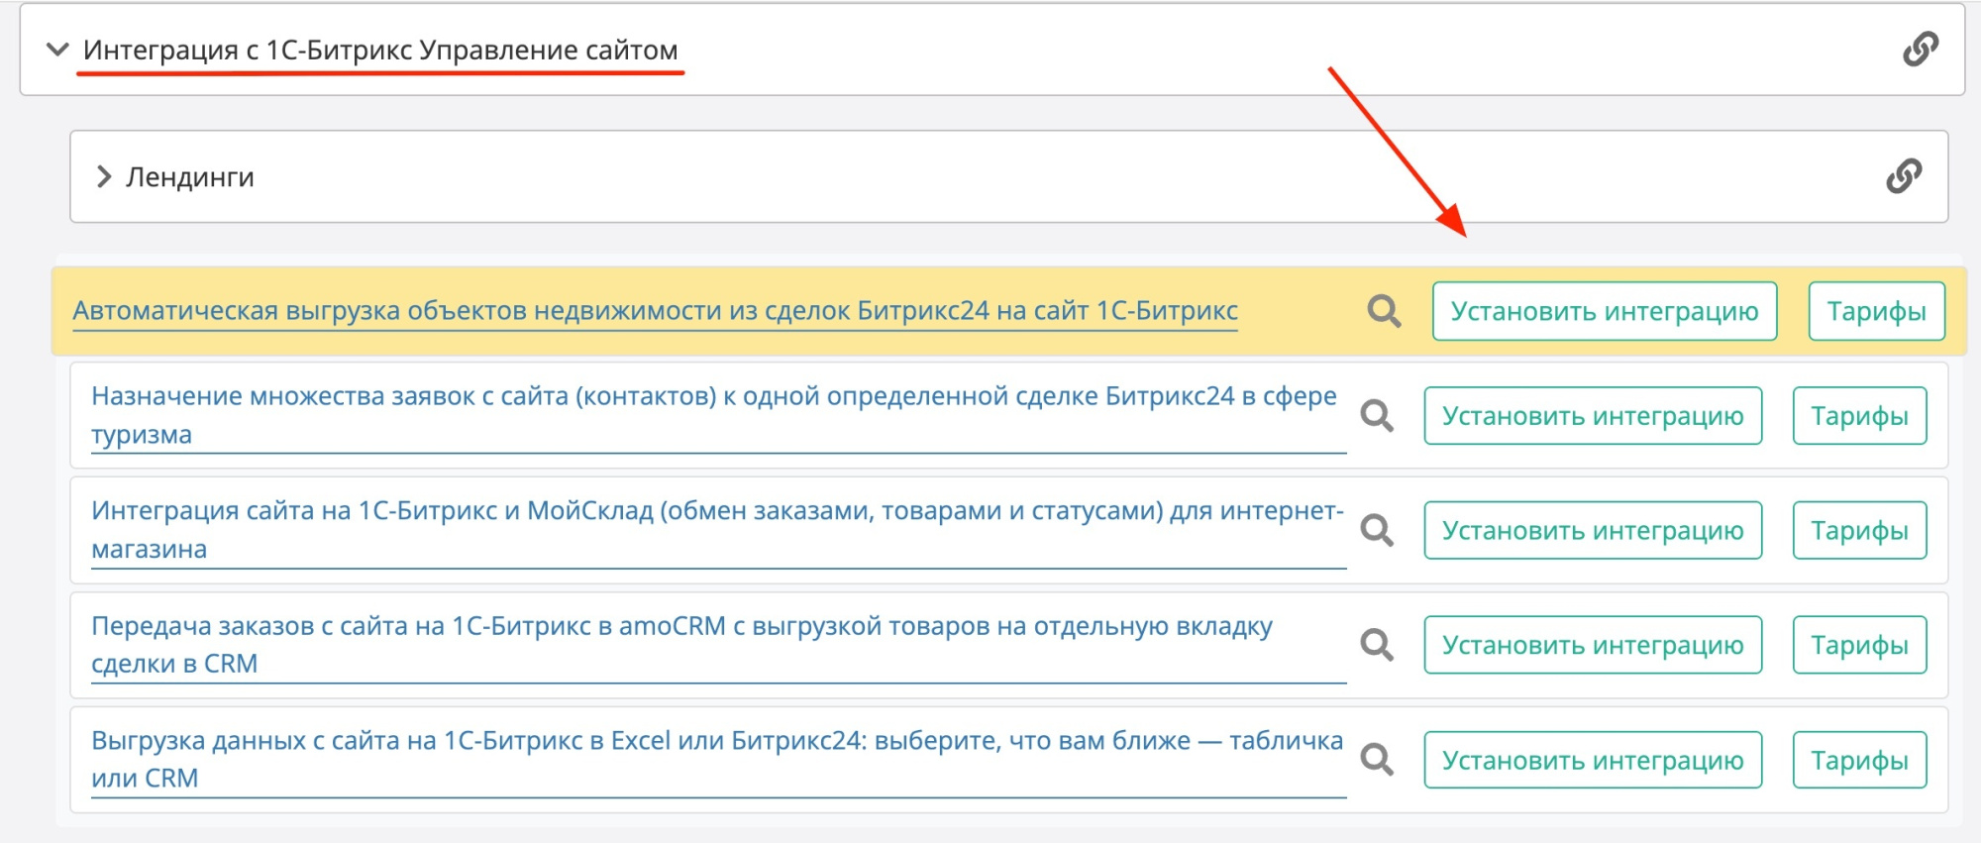Click the Интеграция с 1С-Битрикс Управление сайтом header

(x=380, y=50)
